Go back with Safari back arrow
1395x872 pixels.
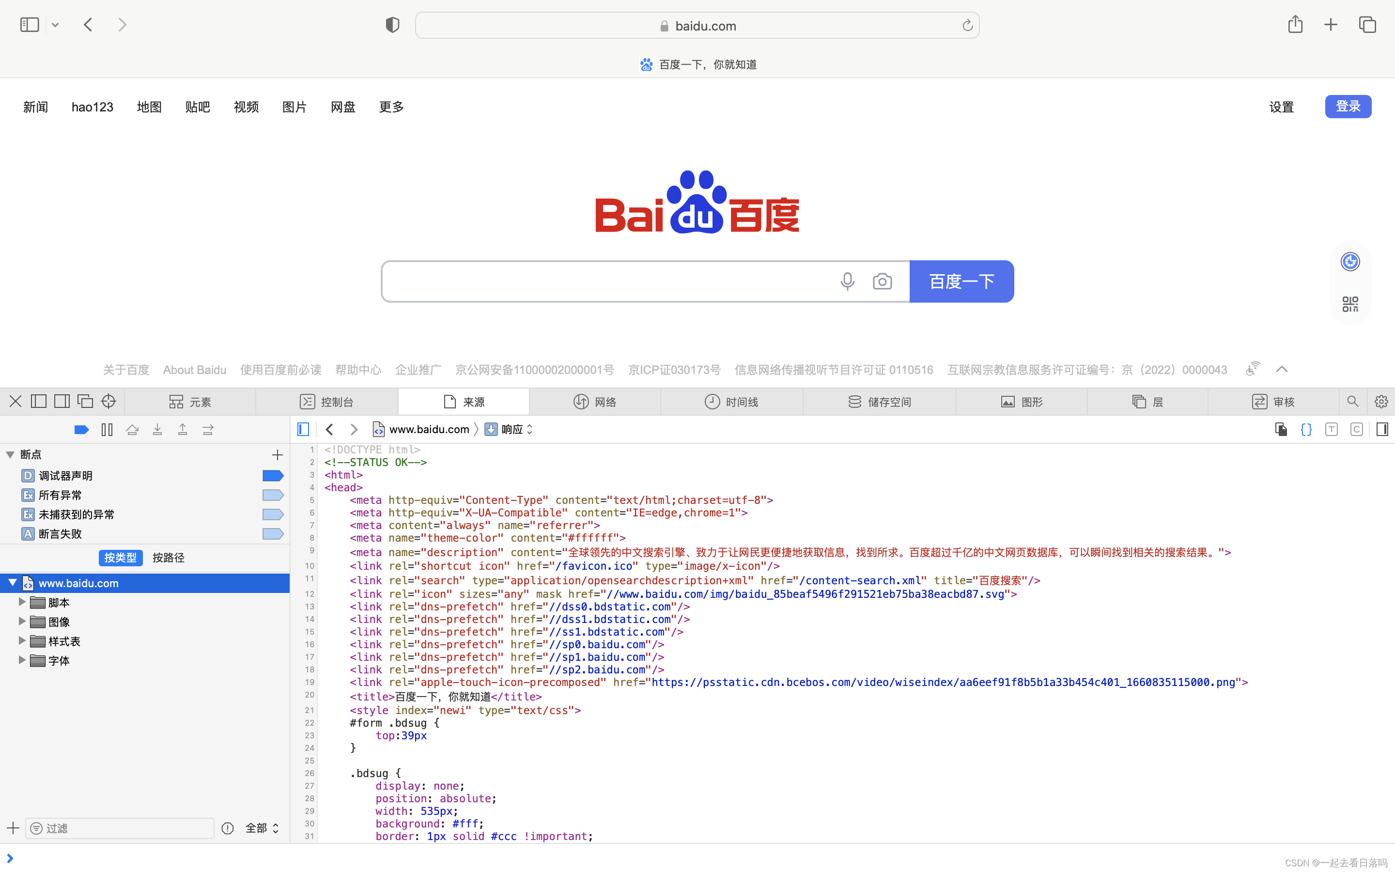[x=88, y=25]
